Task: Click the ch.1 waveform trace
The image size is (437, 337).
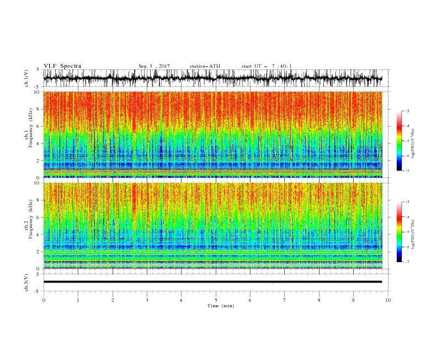Action: tap(212, 78)
